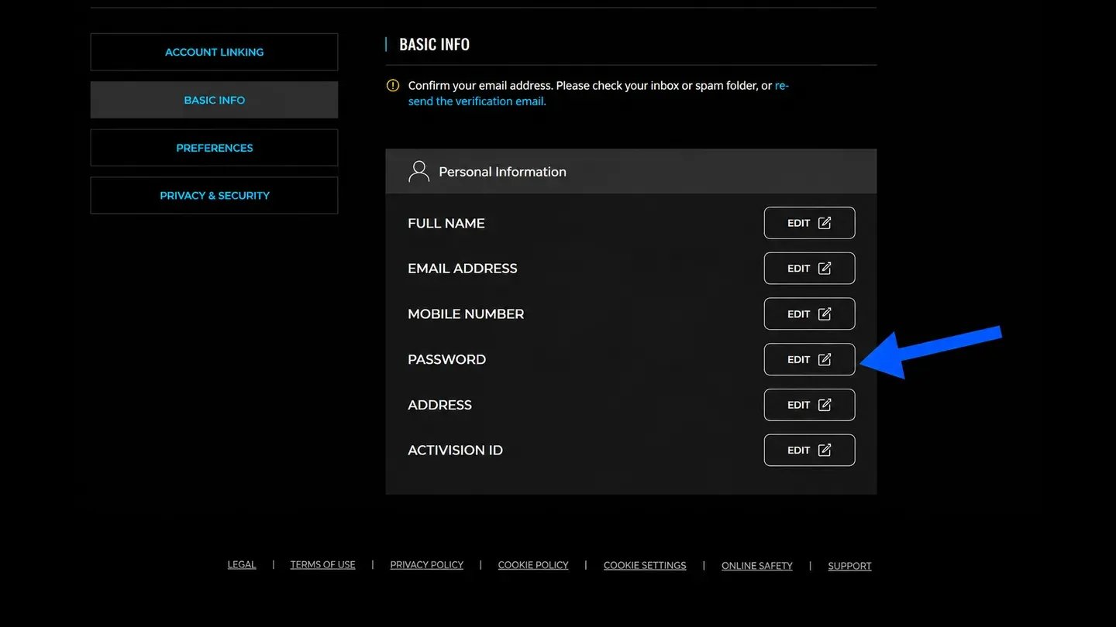Open the Legal footer link
1116x627 pixels.
coord(242,565)
